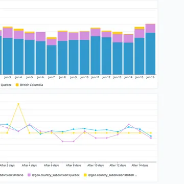Toggle the Quebec series in bar chart legend
Screen dimensions: 184x184
[6, 85]
